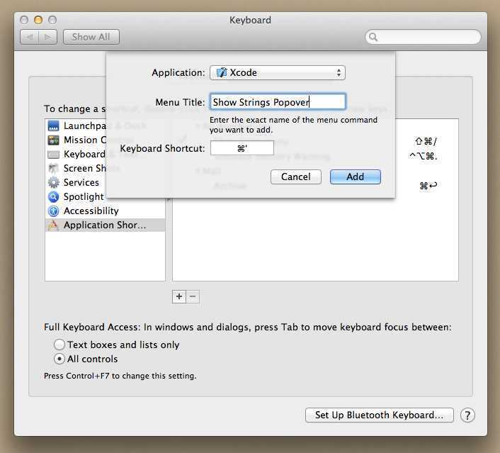Click the Keyboard & Text category icon
Image resolution: width=500 pixels, height=453 pixels.
53,155
